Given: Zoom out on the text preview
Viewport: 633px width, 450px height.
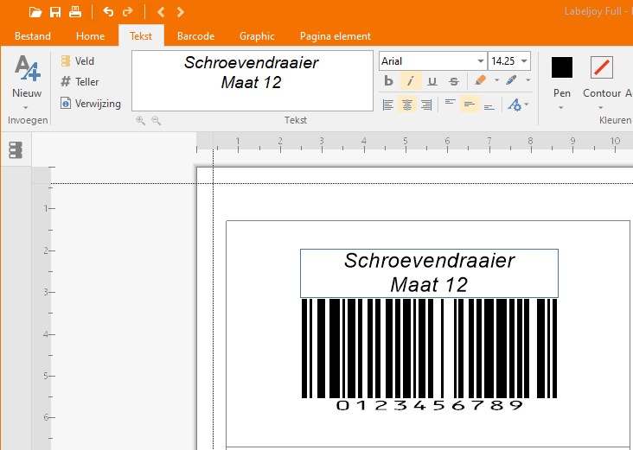Looking at the screenshot, I should 157,120.
